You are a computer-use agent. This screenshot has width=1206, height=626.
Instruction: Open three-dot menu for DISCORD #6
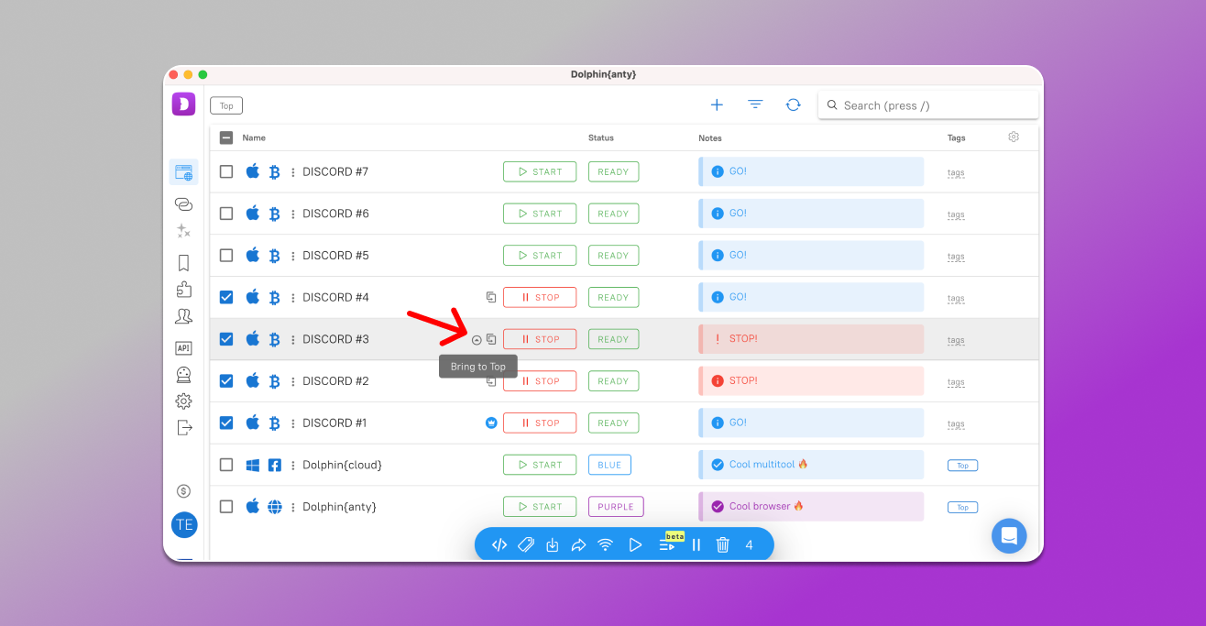(293, 214)
